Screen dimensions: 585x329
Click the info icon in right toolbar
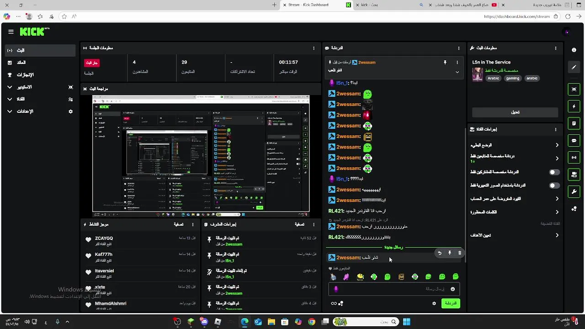coord(574,50)
